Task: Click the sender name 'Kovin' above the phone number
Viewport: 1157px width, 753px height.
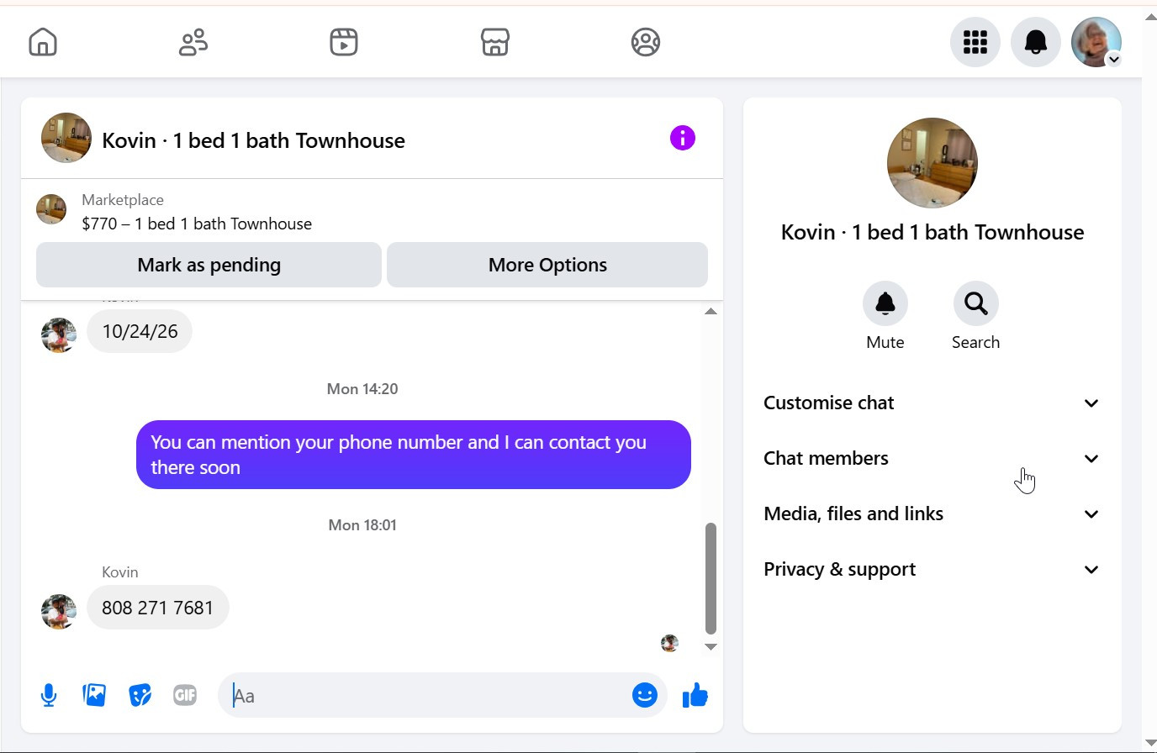Action: 120,572
